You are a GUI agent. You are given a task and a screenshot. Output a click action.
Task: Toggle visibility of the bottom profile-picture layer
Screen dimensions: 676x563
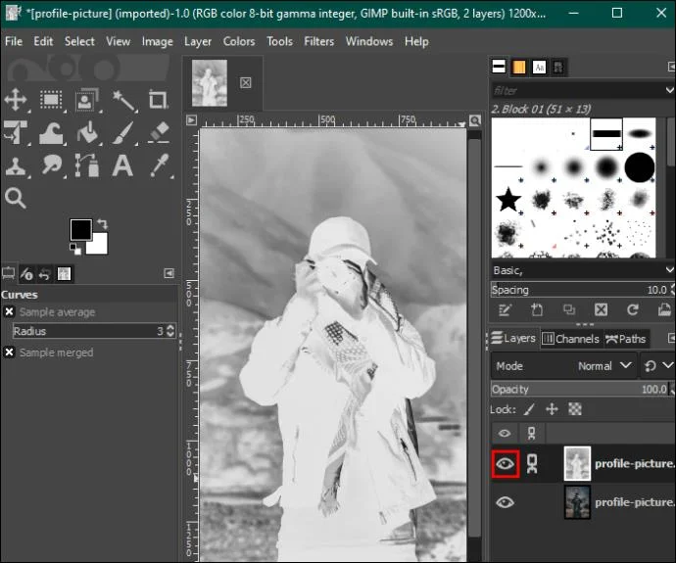(x=505, y=502)
